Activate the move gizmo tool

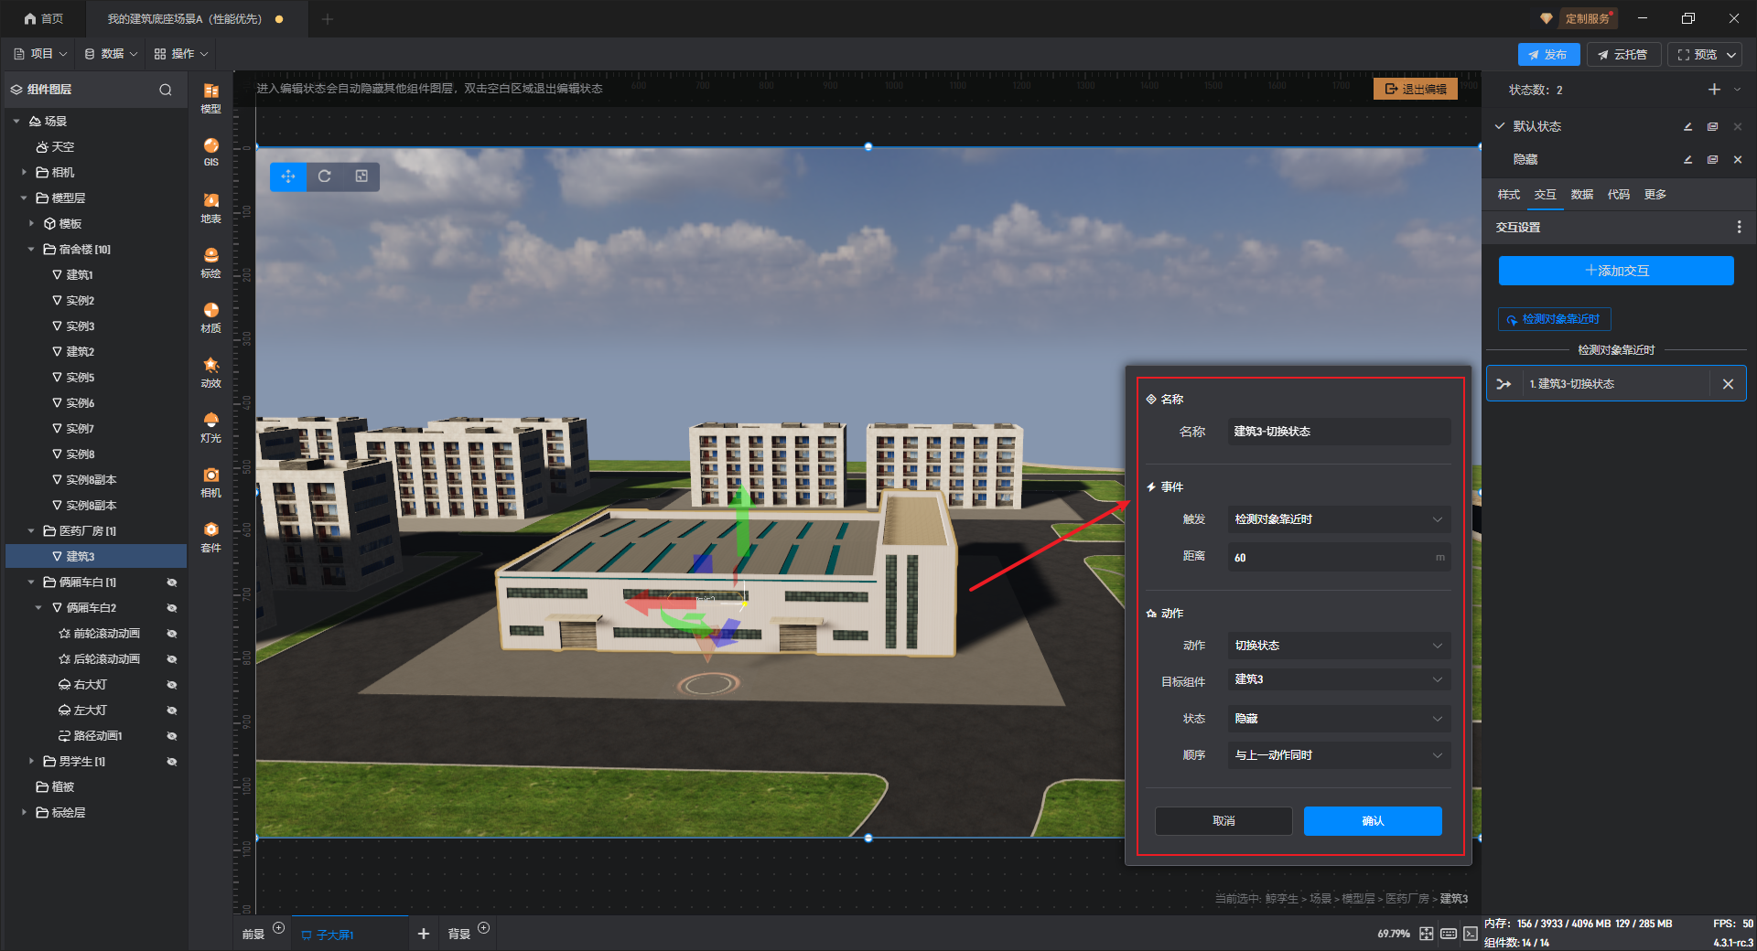(x=288, y=176)
